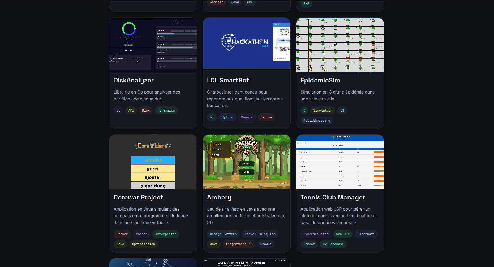Select the Tennis Club Manager title

[x=333, y=197]
